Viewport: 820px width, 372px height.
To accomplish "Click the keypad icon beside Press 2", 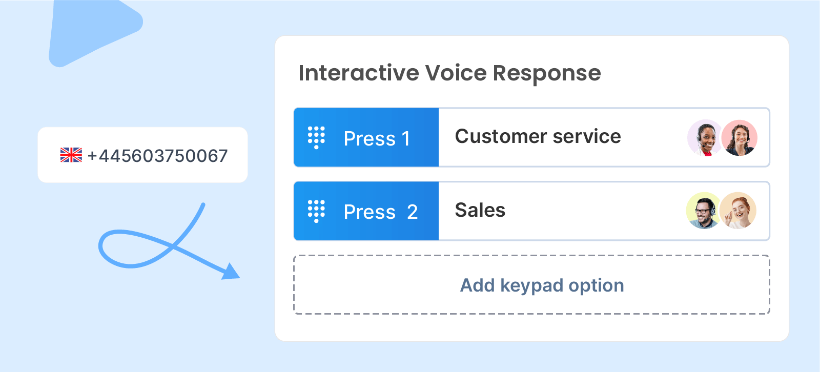I will coord(316,211).
